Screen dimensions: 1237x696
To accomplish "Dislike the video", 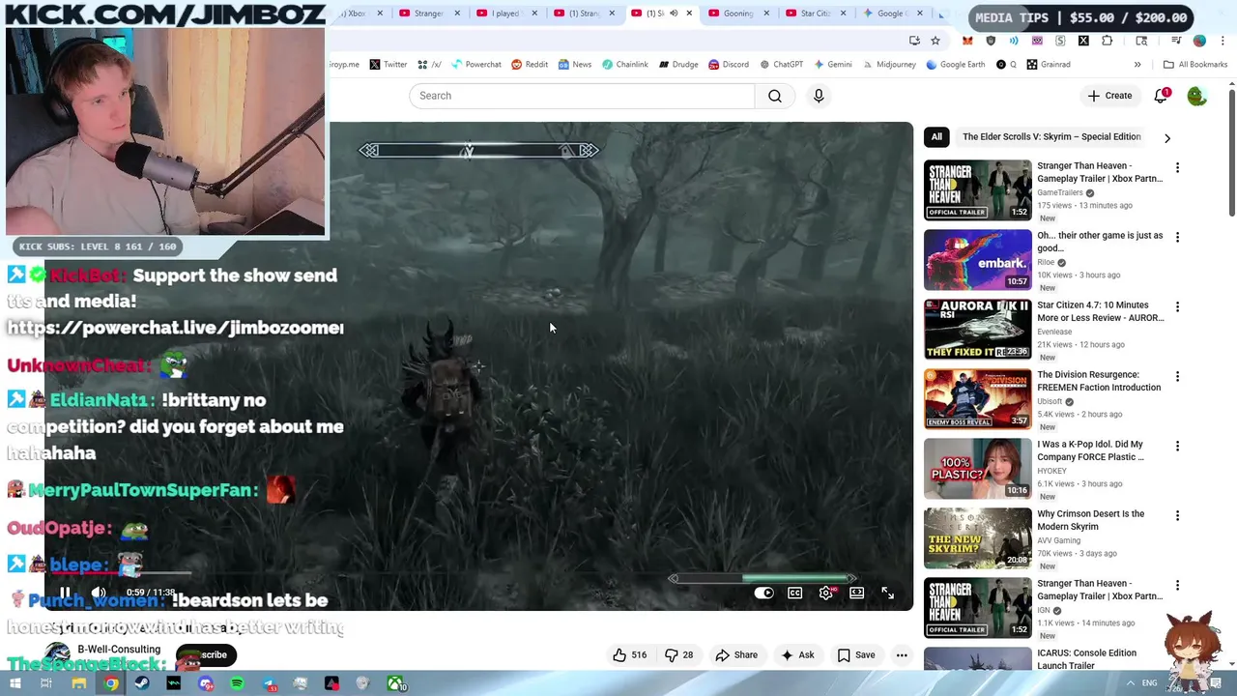I will tap(678, 654).
